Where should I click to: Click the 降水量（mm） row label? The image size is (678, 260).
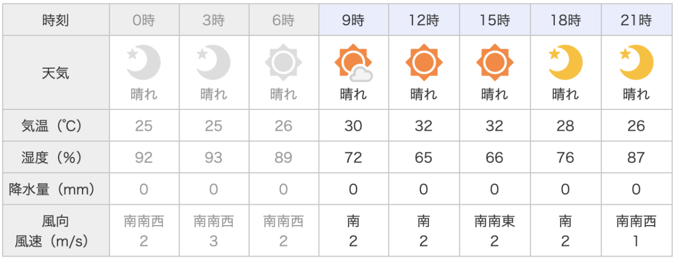pyautogui.click(x=56, y=189)
